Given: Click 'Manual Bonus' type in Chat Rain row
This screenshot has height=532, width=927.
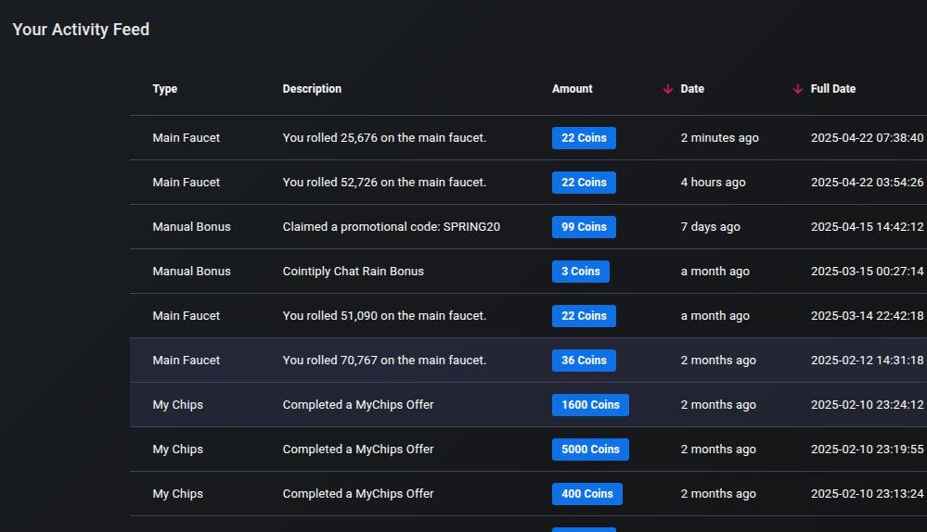Looking at the screenshot, I should pos(191,271).
